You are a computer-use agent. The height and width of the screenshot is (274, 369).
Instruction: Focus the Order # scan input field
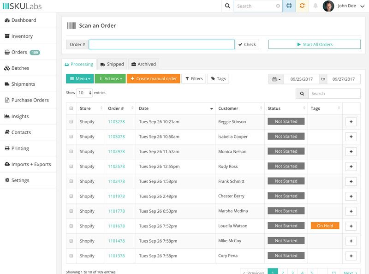162,44
